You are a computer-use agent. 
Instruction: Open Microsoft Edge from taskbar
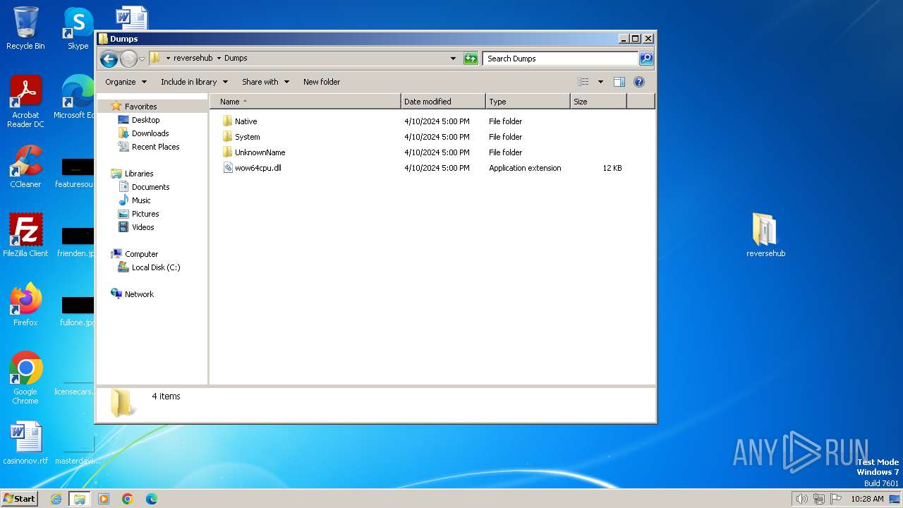tap(152, 499)
